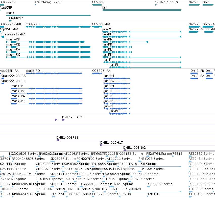Select the jar gene bar
215x198 pixels.
click(142, 10)
